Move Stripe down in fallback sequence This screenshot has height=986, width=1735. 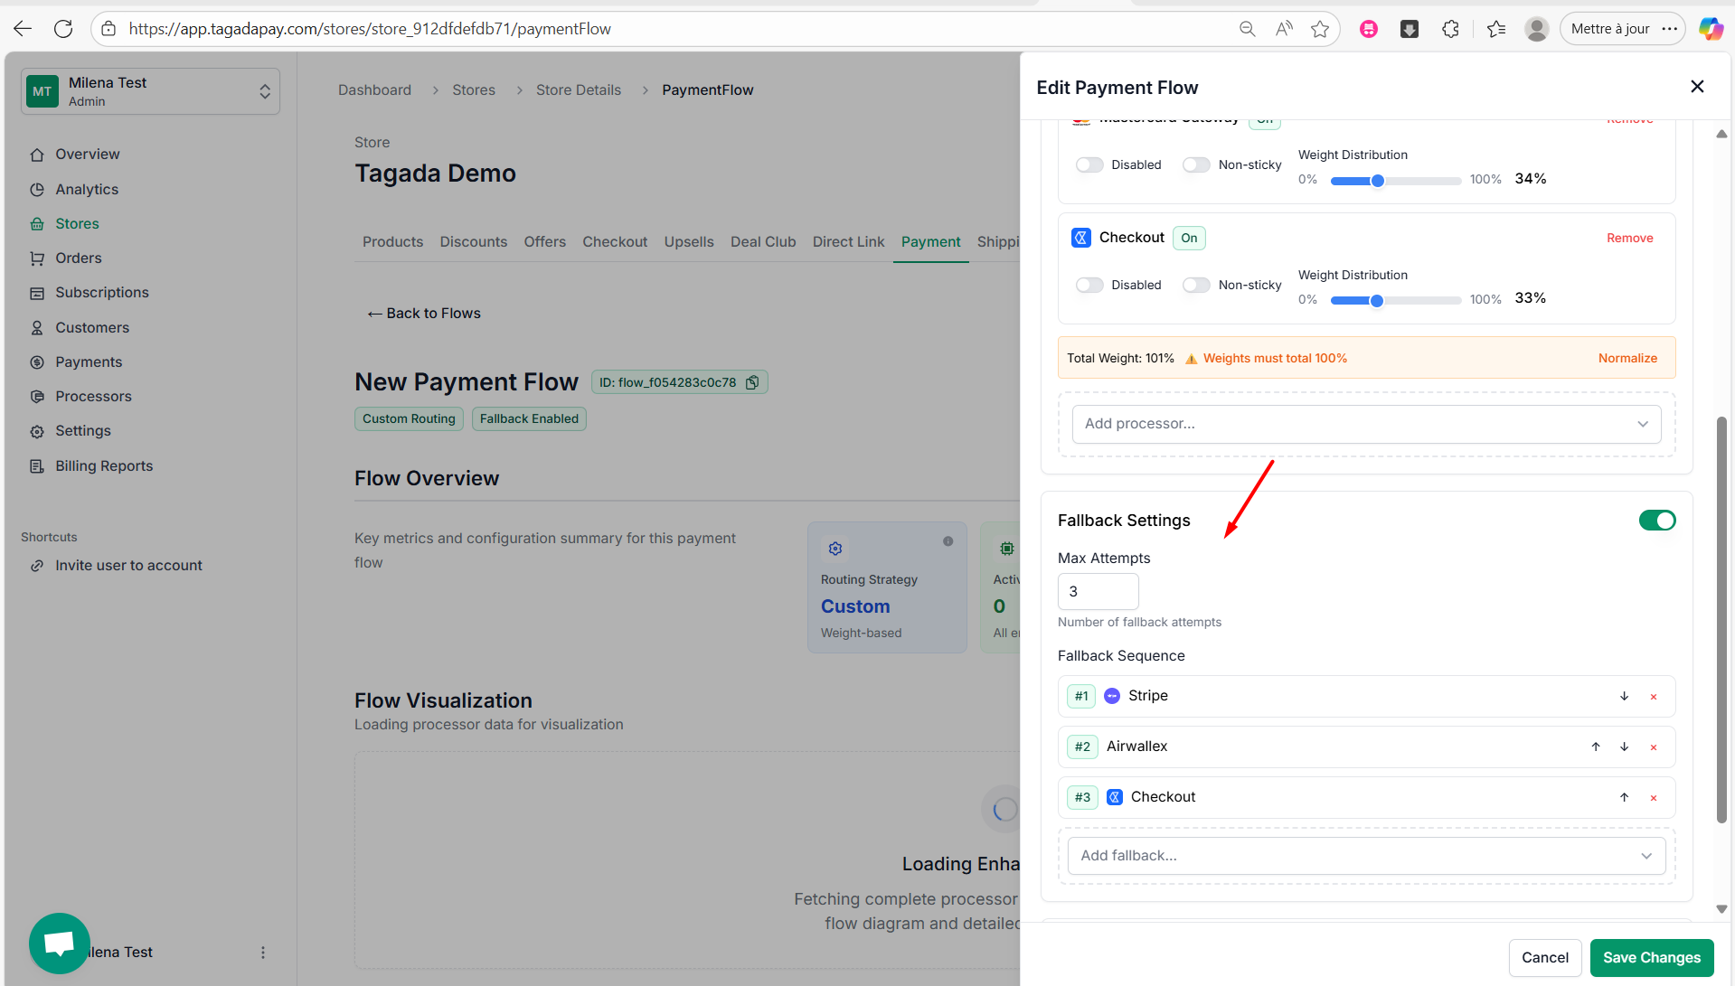point(1624,696)
